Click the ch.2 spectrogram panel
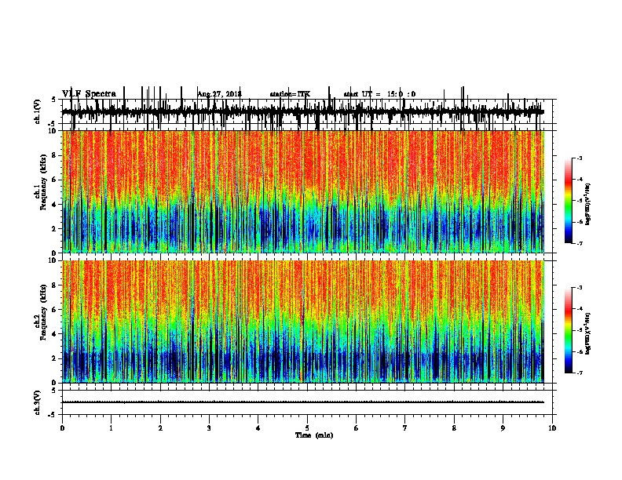Image resolution: width=622 pixels, height=480 pixels. tap(303, 322)
